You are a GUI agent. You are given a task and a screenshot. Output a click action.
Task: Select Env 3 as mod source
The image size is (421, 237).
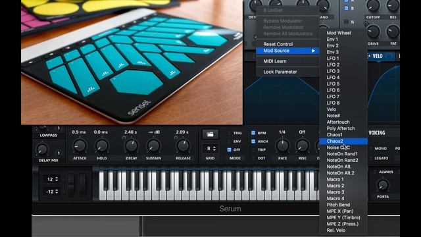coord(343,52)
